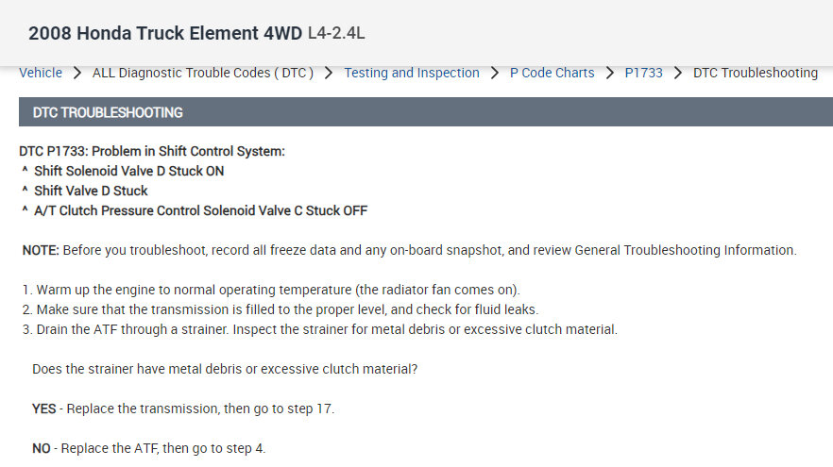Click the NOTE paragraph about freeze data
This screenshot has width=833, height=467.
[x=409, y=250]
